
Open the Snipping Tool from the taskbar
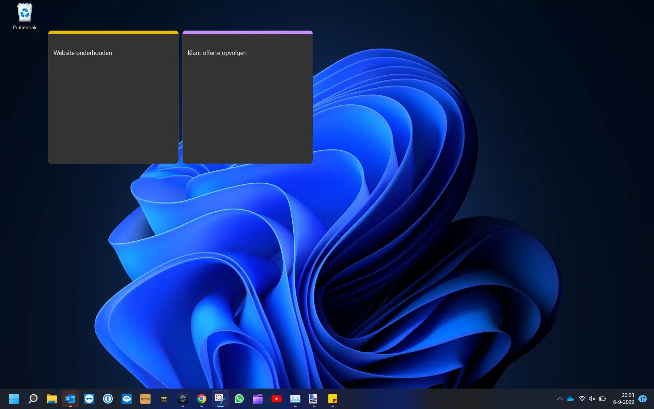pos(220,399)
